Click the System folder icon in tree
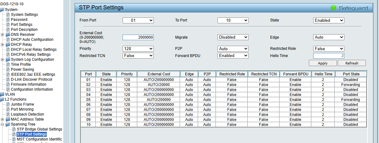 point(2,10)
